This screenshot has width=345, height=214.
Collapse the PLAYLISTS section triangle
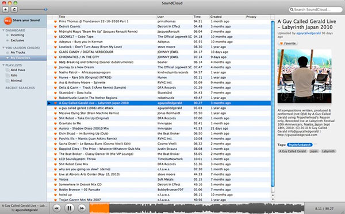3,65
